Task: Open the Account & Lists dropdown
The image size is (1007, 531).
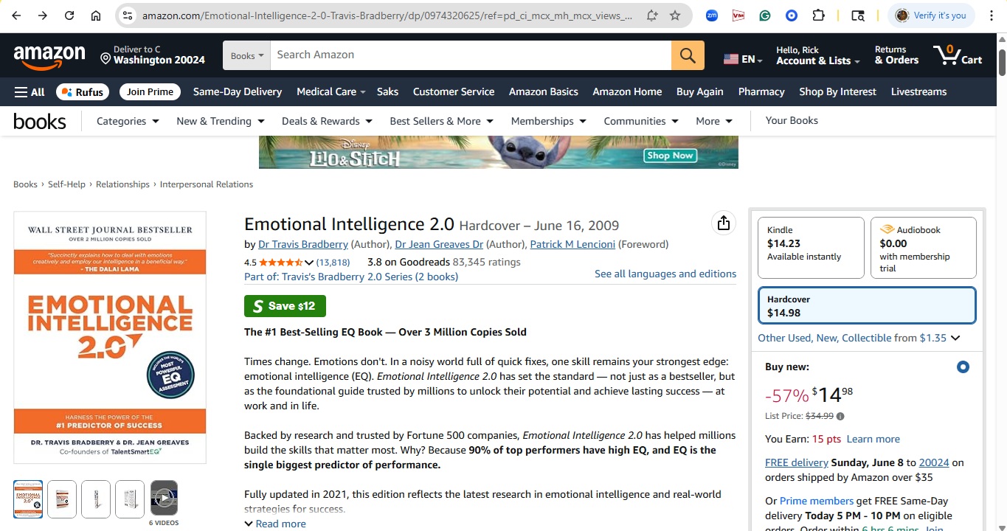Action: click(818, 55)
